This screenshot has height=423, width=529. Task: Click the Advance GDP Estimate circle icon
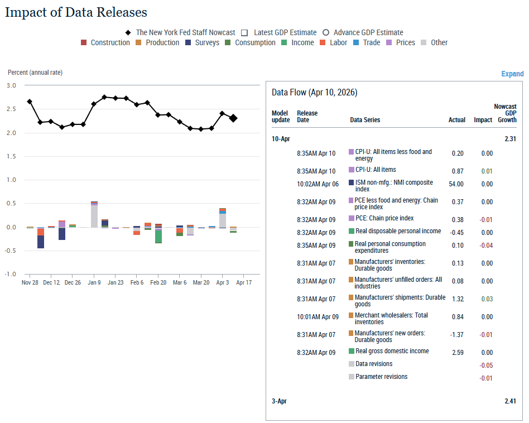coord(326,33)
